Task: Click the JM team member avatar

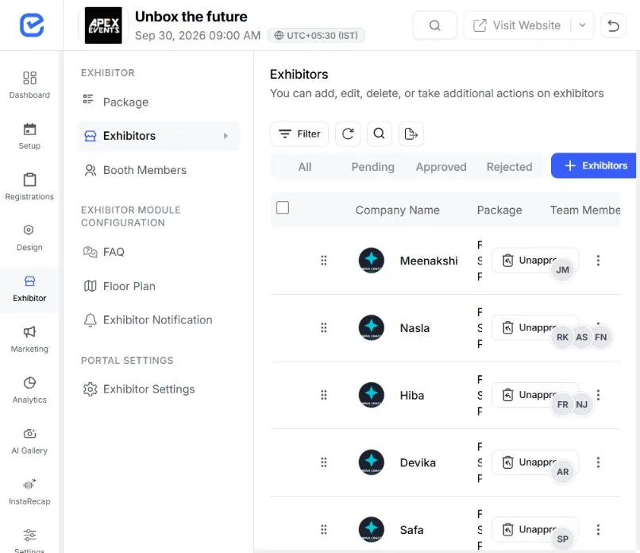Action: pyautogui.click(x=562, y=270)
